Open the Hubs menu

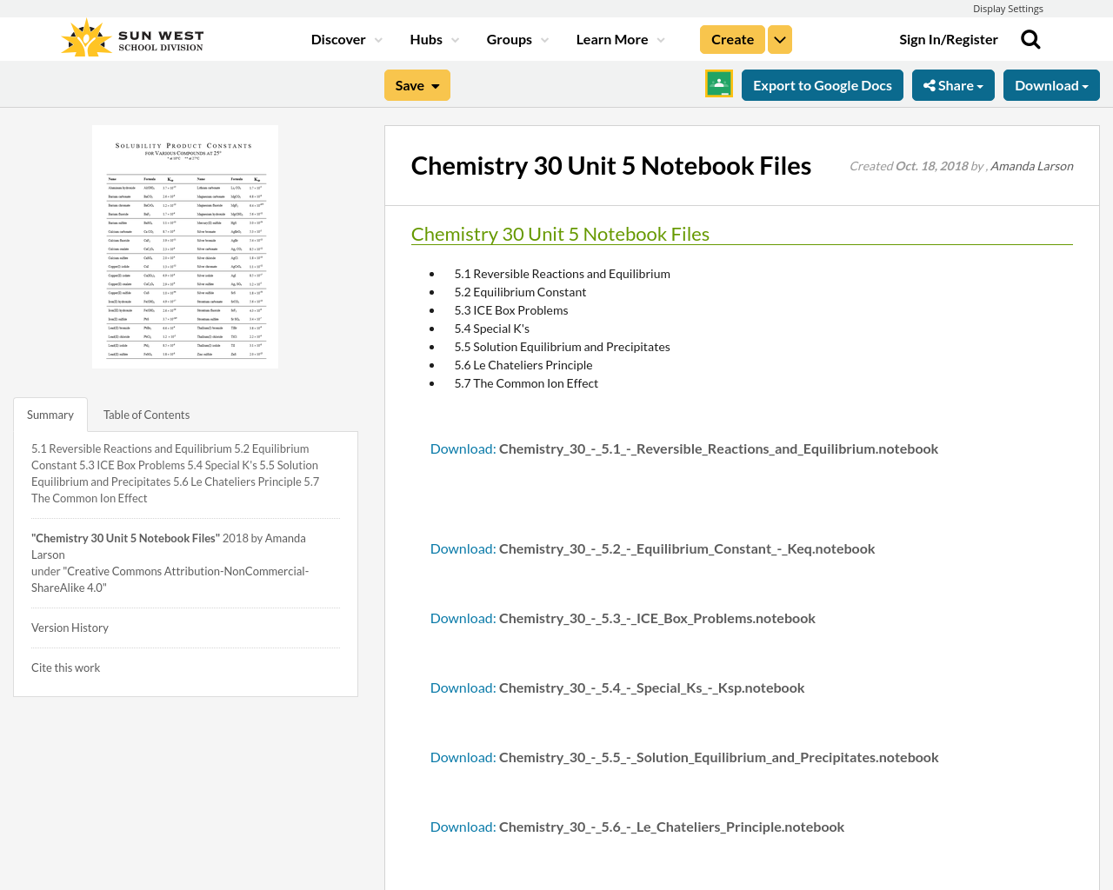click(x=434, y=39)
